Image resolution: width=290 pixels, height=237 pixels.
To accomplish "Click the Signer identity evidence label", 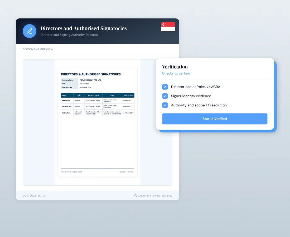I will click(191, 96).
